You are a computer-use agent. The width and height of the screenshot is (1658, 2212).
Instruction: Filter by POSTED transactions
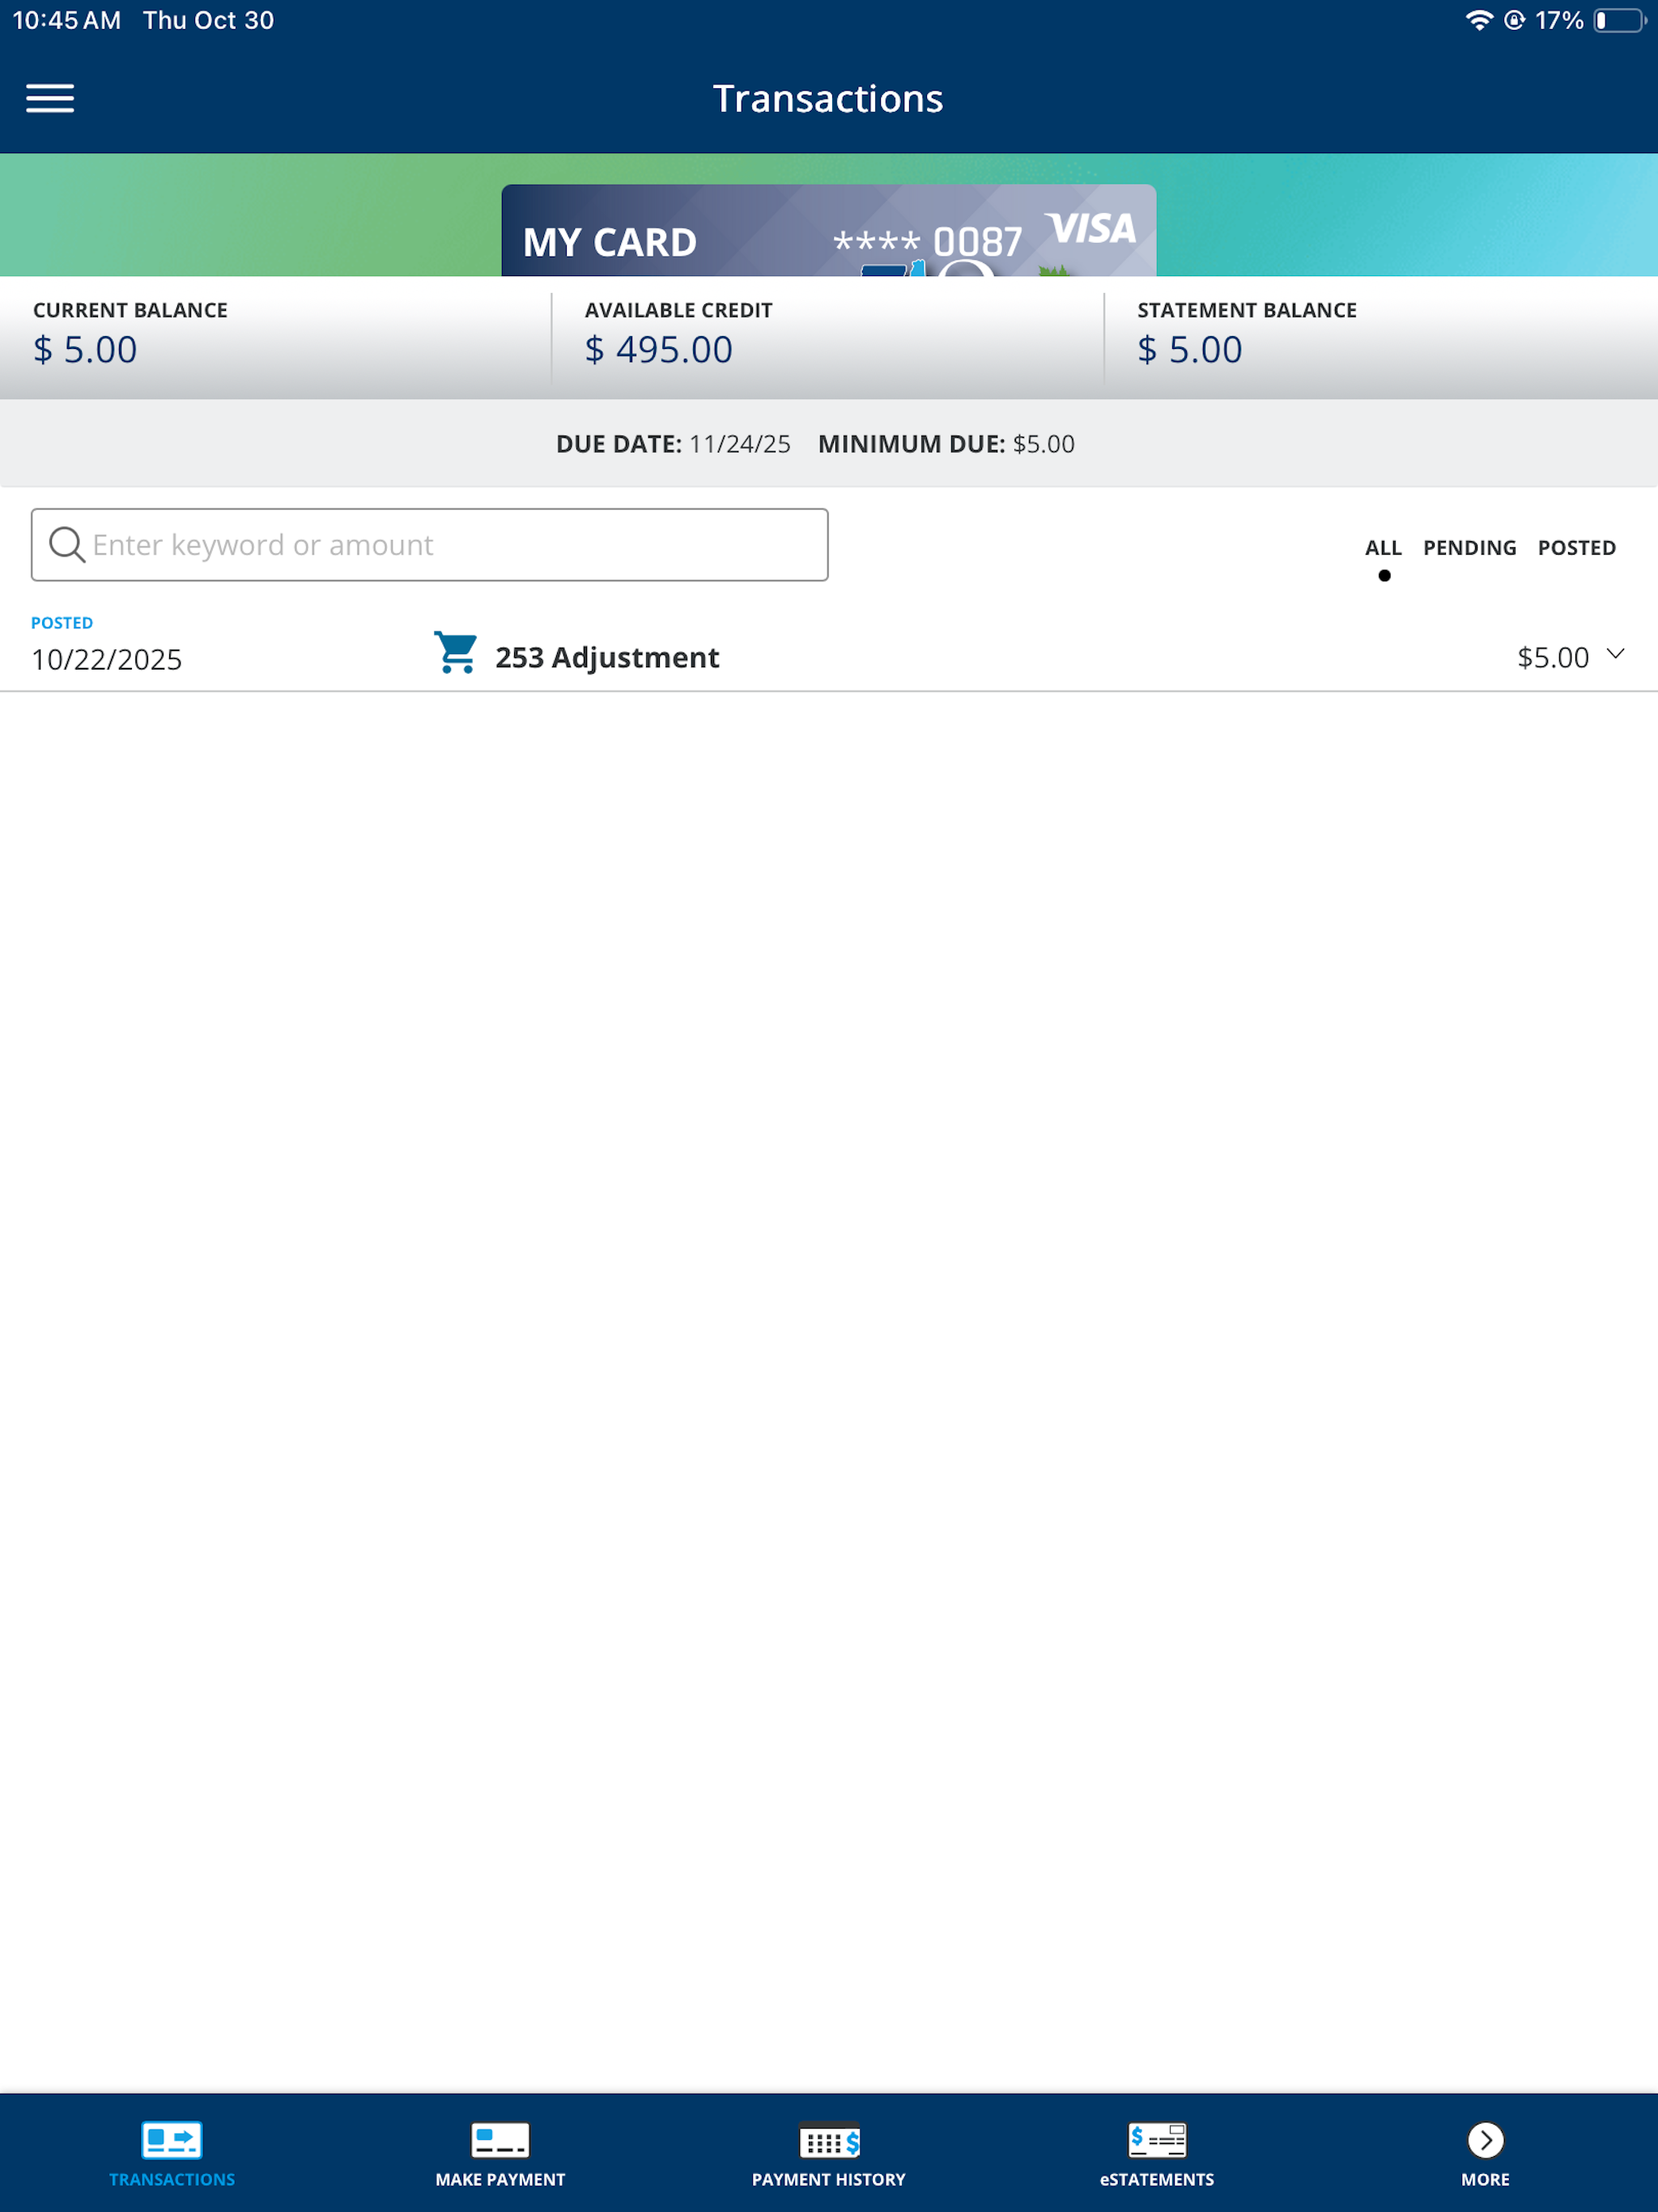[1576, 548]
